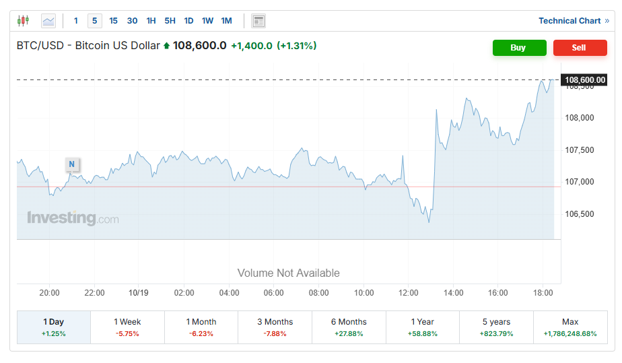622x363 pixels.
Task: Select the 15 minute interval
Action: 113,21
